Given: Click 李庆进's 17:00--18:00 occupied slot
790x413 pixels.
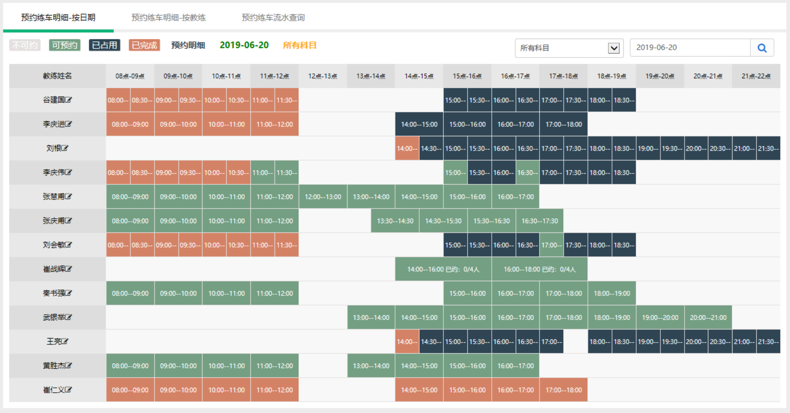Looking at the screenshot, I should tap(564, 124).
